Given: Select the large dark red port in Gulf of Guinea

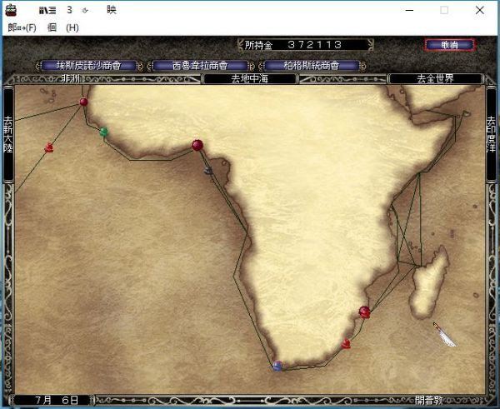Looking at the screenshot, I should point(197,145).
